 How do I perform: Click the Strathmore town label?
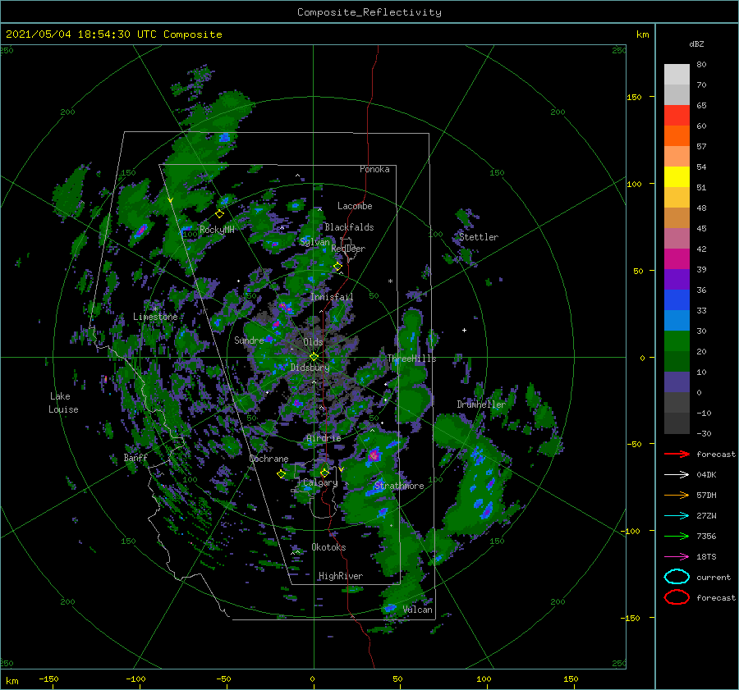tap(399, 486)
